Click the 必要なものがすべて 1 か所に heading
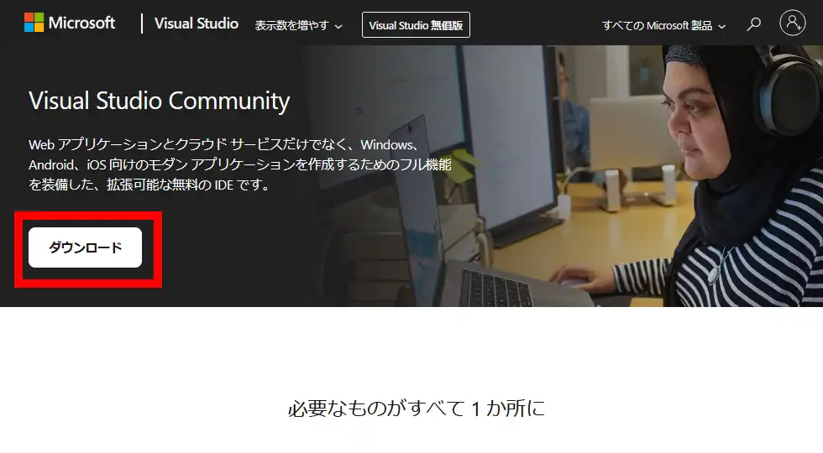The image size is (823, 453). [x=417, y=408]
